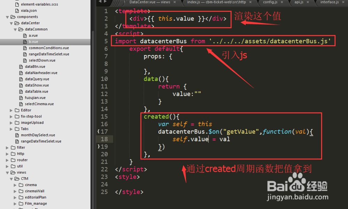
Task: Open the a.vue file in sidebar
Action: pyautogui.click(x=33, y=35)
